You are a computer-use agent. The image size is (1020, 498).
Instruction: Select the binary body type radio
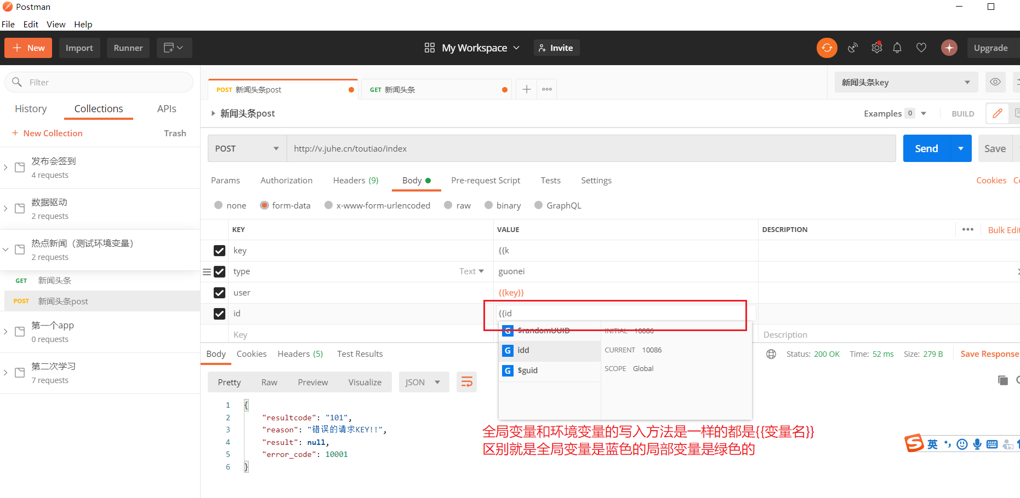(x=488, y=205)
